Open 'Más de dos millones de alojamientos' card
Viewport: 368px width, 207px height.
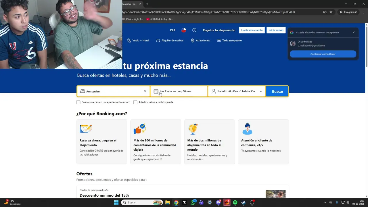point(210,142)
